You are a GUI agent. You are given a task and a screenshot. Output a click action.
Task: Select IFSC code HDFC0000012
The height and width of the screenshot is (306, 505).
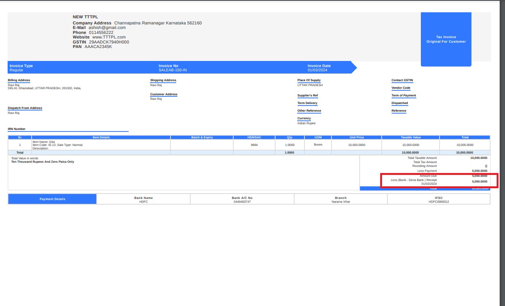point(439,202)
